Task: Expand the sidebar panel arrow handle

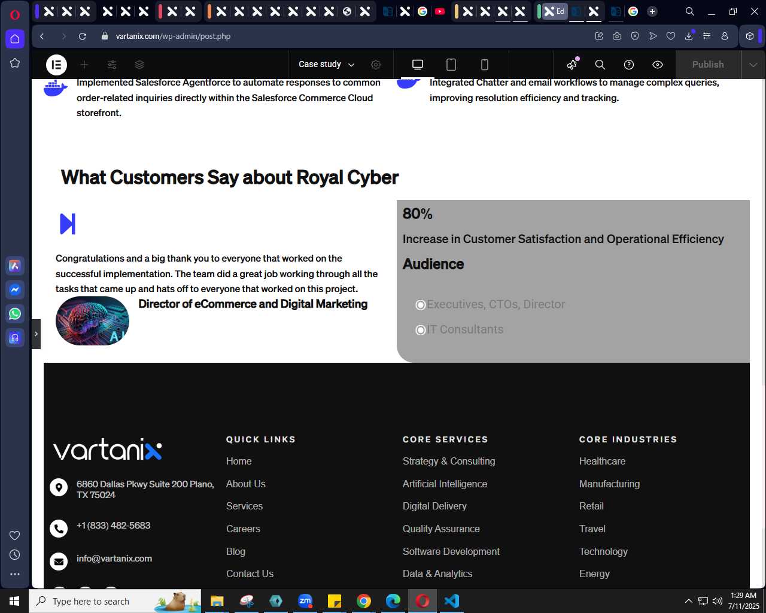Action: pyautogui.click(x=36, y=334)
